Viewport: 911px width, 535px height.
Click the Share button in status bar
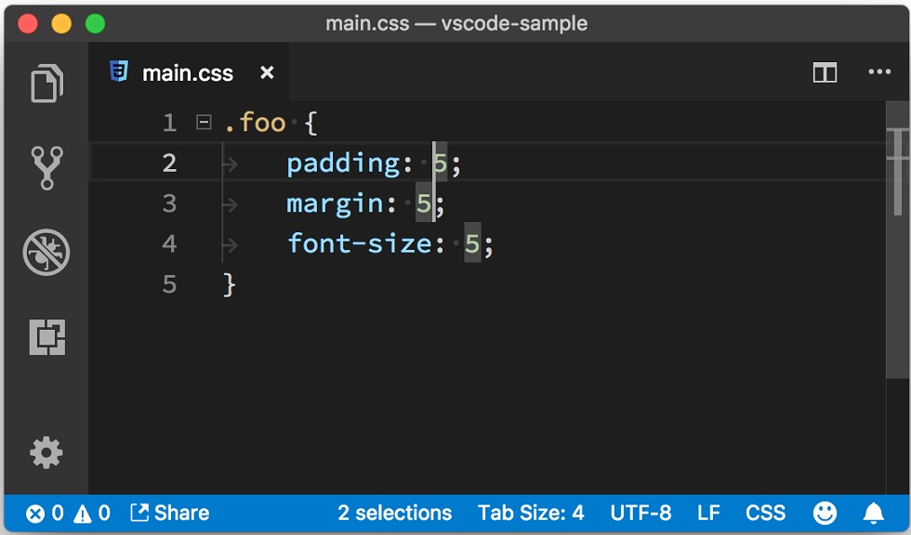[x=169, y=513]
